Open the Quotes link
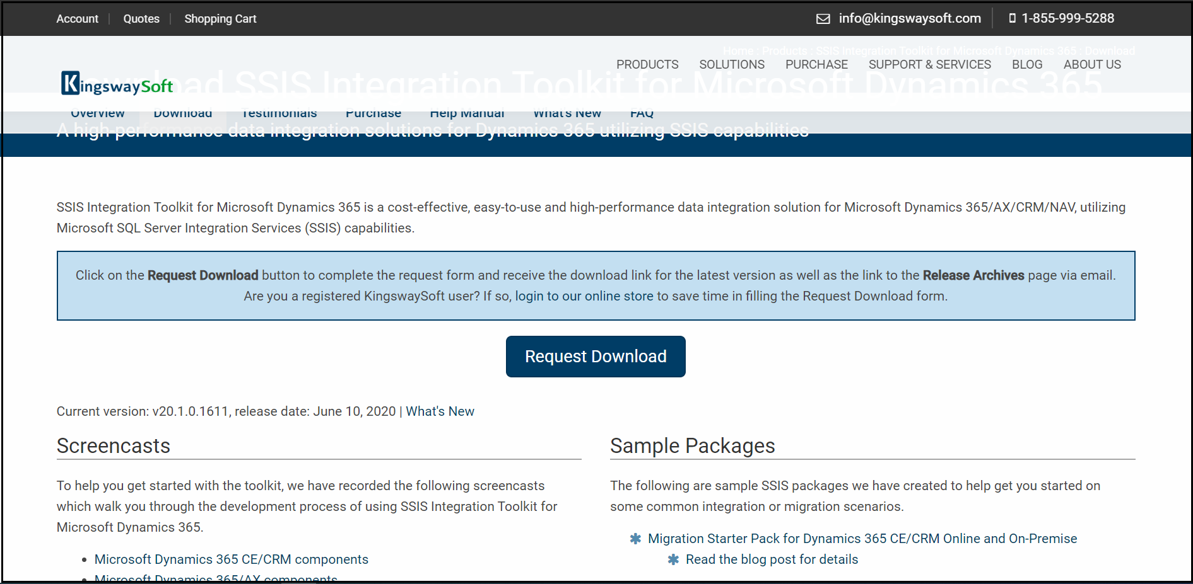The image size is (1193, 584). 141,19
